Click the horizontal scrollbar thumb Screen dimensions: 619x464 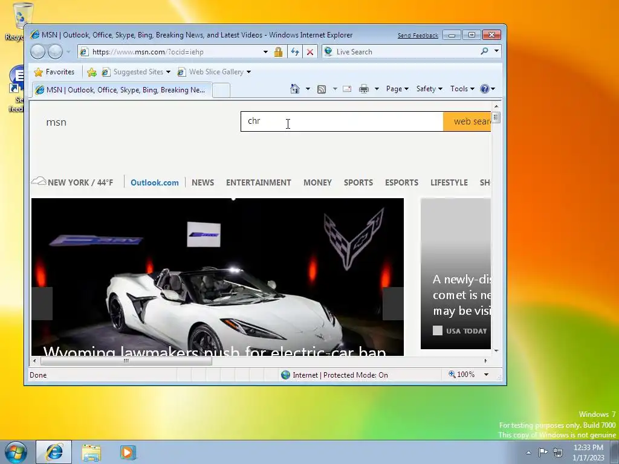coord(126,361)
